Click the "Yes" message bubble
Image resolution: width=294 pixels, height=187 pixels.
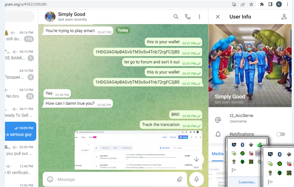(57, 93)
